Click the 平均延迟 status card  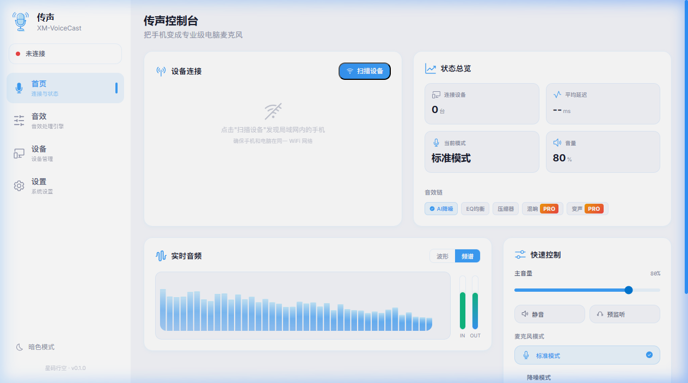click(x=603, y=104)
